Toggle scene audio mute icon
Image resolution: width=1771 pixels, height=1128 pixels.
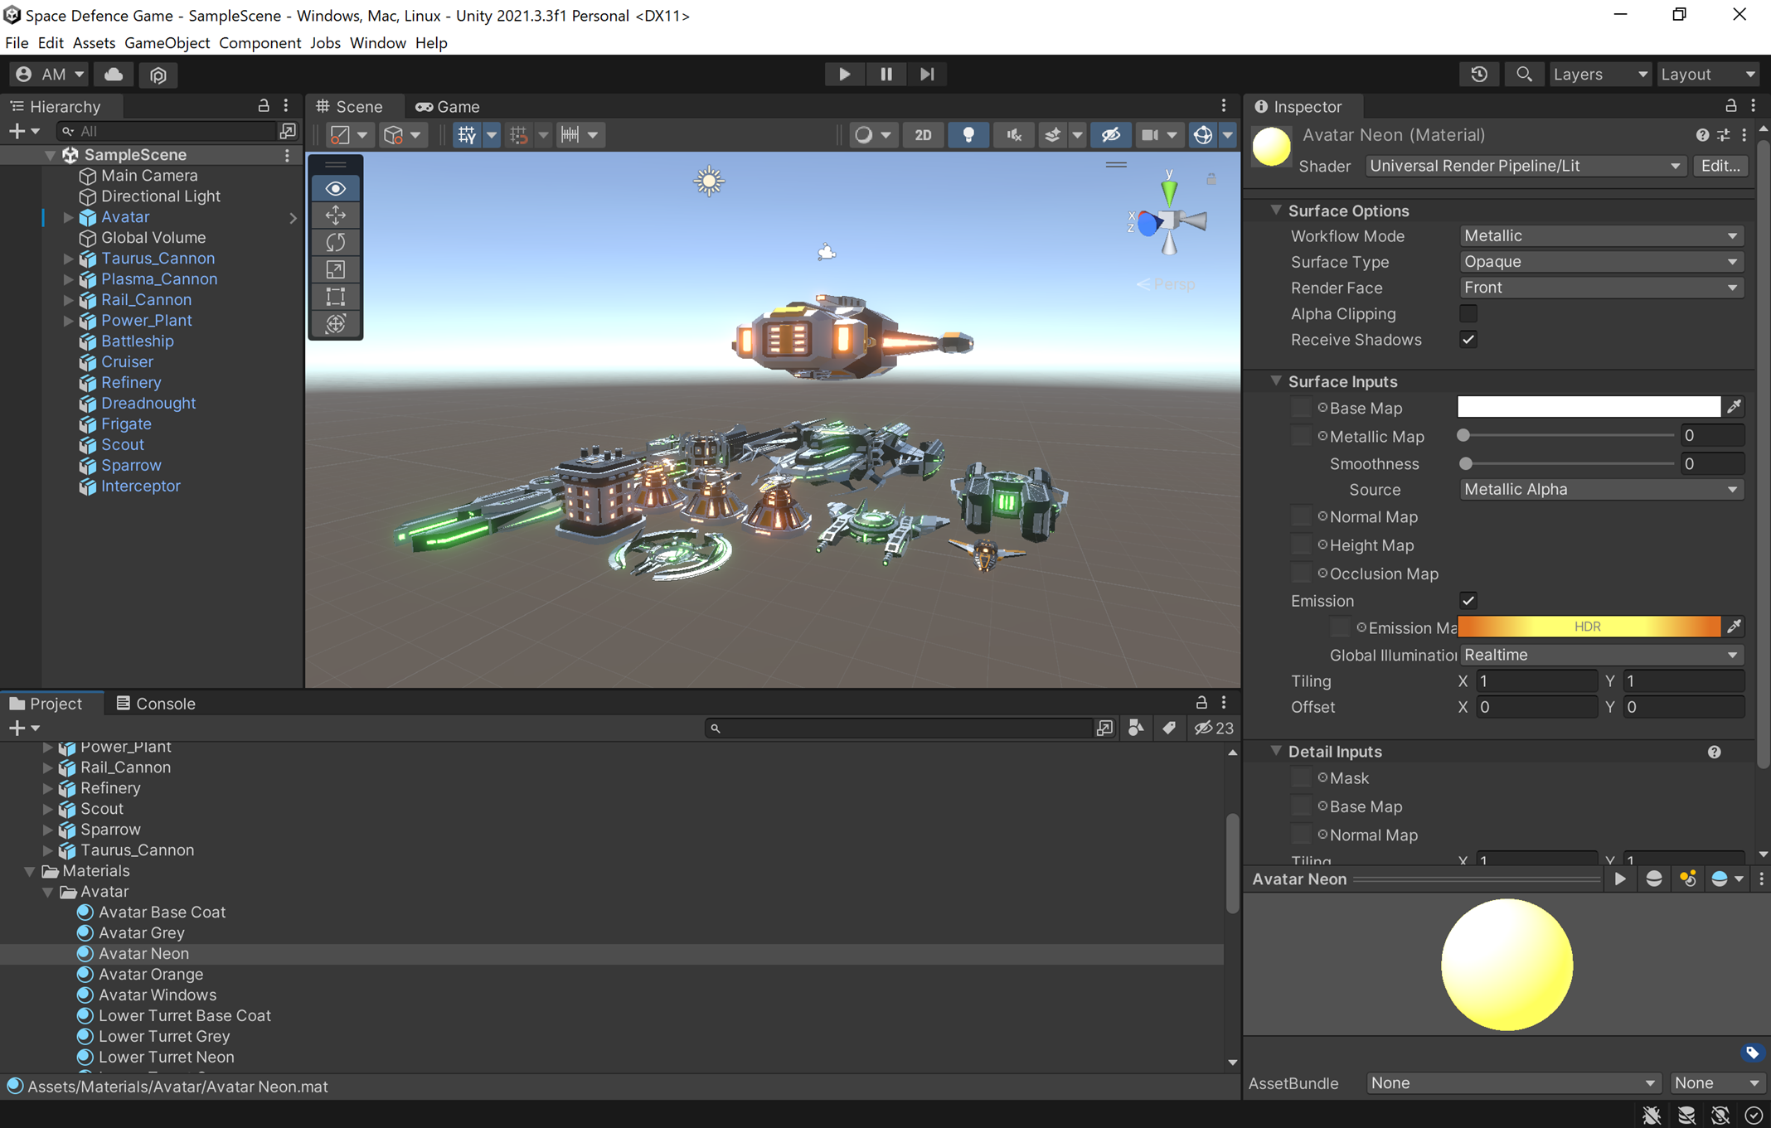(x=1012, y=134)
